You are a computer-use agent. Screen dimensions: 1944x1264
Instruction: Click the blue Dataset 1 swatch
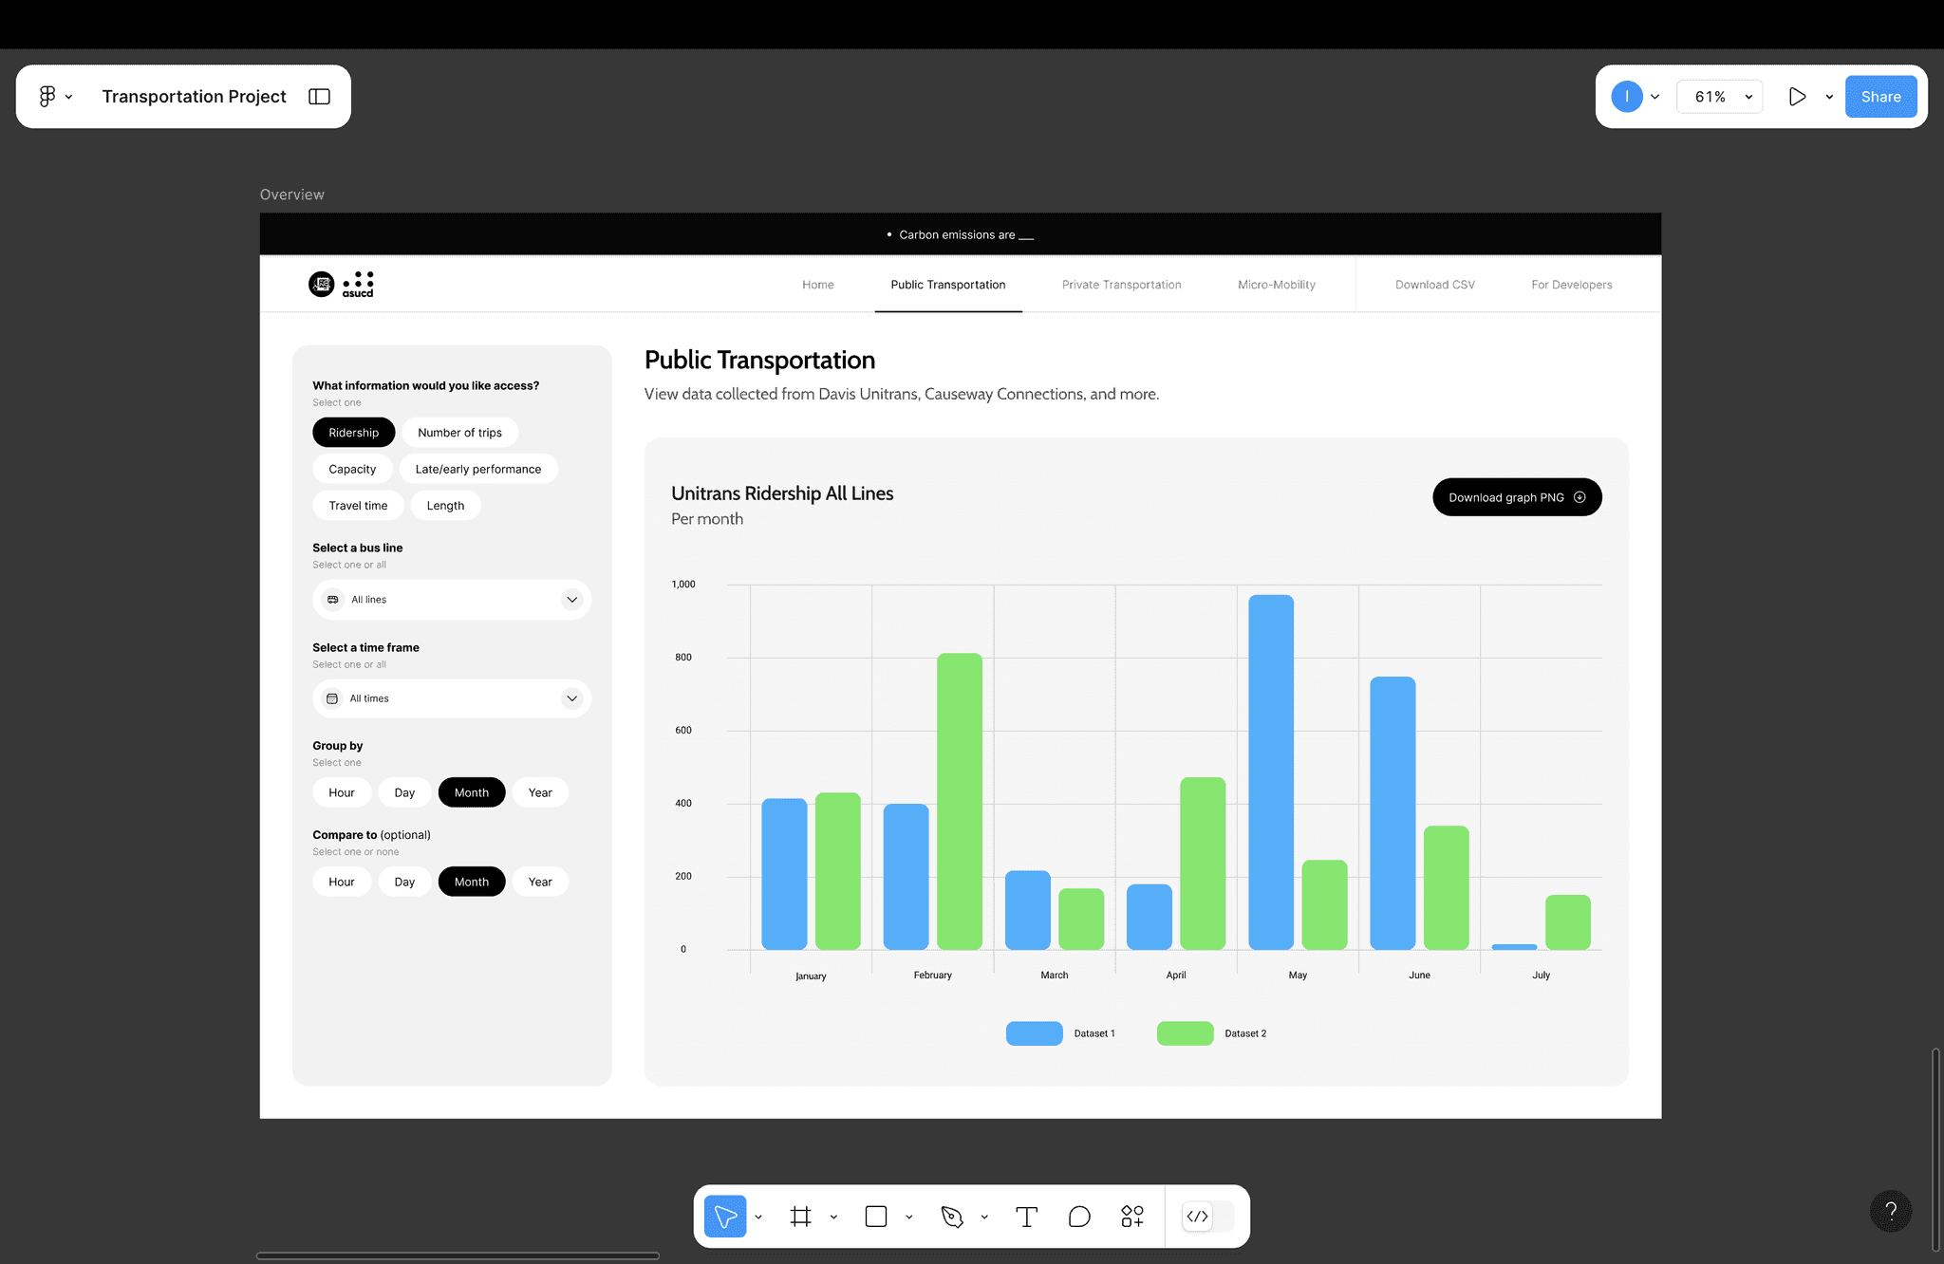tap(1034, 1033)
